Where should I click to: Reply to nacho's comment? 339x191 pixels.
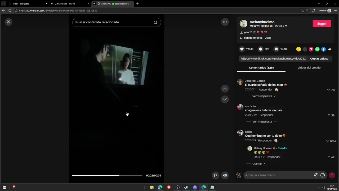[x=265, y=141]
